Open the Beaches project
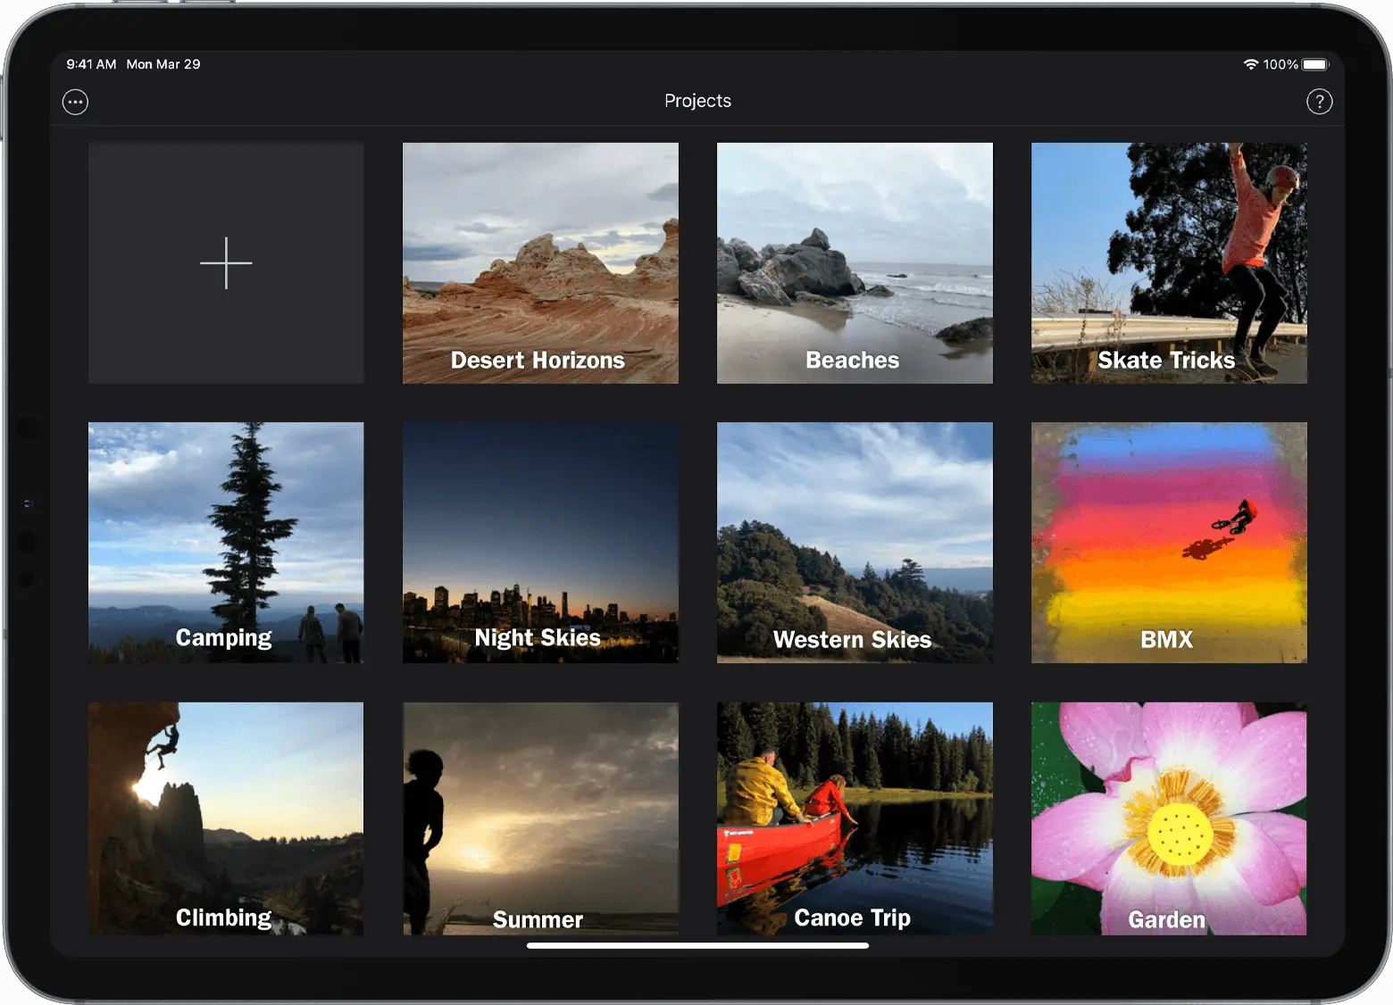 click(x=854, y=262)
